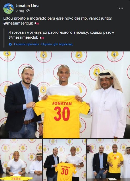130x181 pixels.
Task: Click 'Сховати оригінал' to hide original
Action: [26, 44]
